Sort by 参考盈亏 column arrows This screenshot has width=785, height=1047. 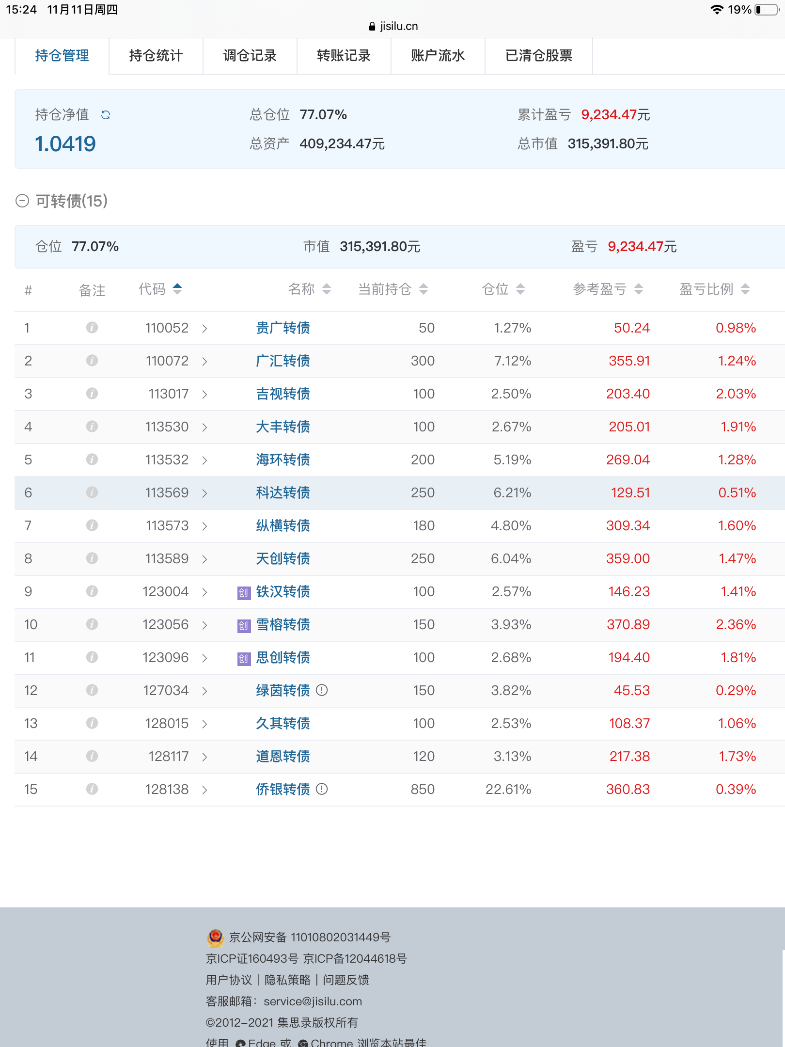point(639,289)
